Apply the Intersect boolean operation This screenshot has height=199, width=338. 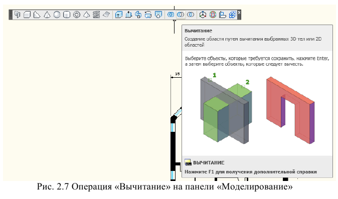(x=191, y=15)
